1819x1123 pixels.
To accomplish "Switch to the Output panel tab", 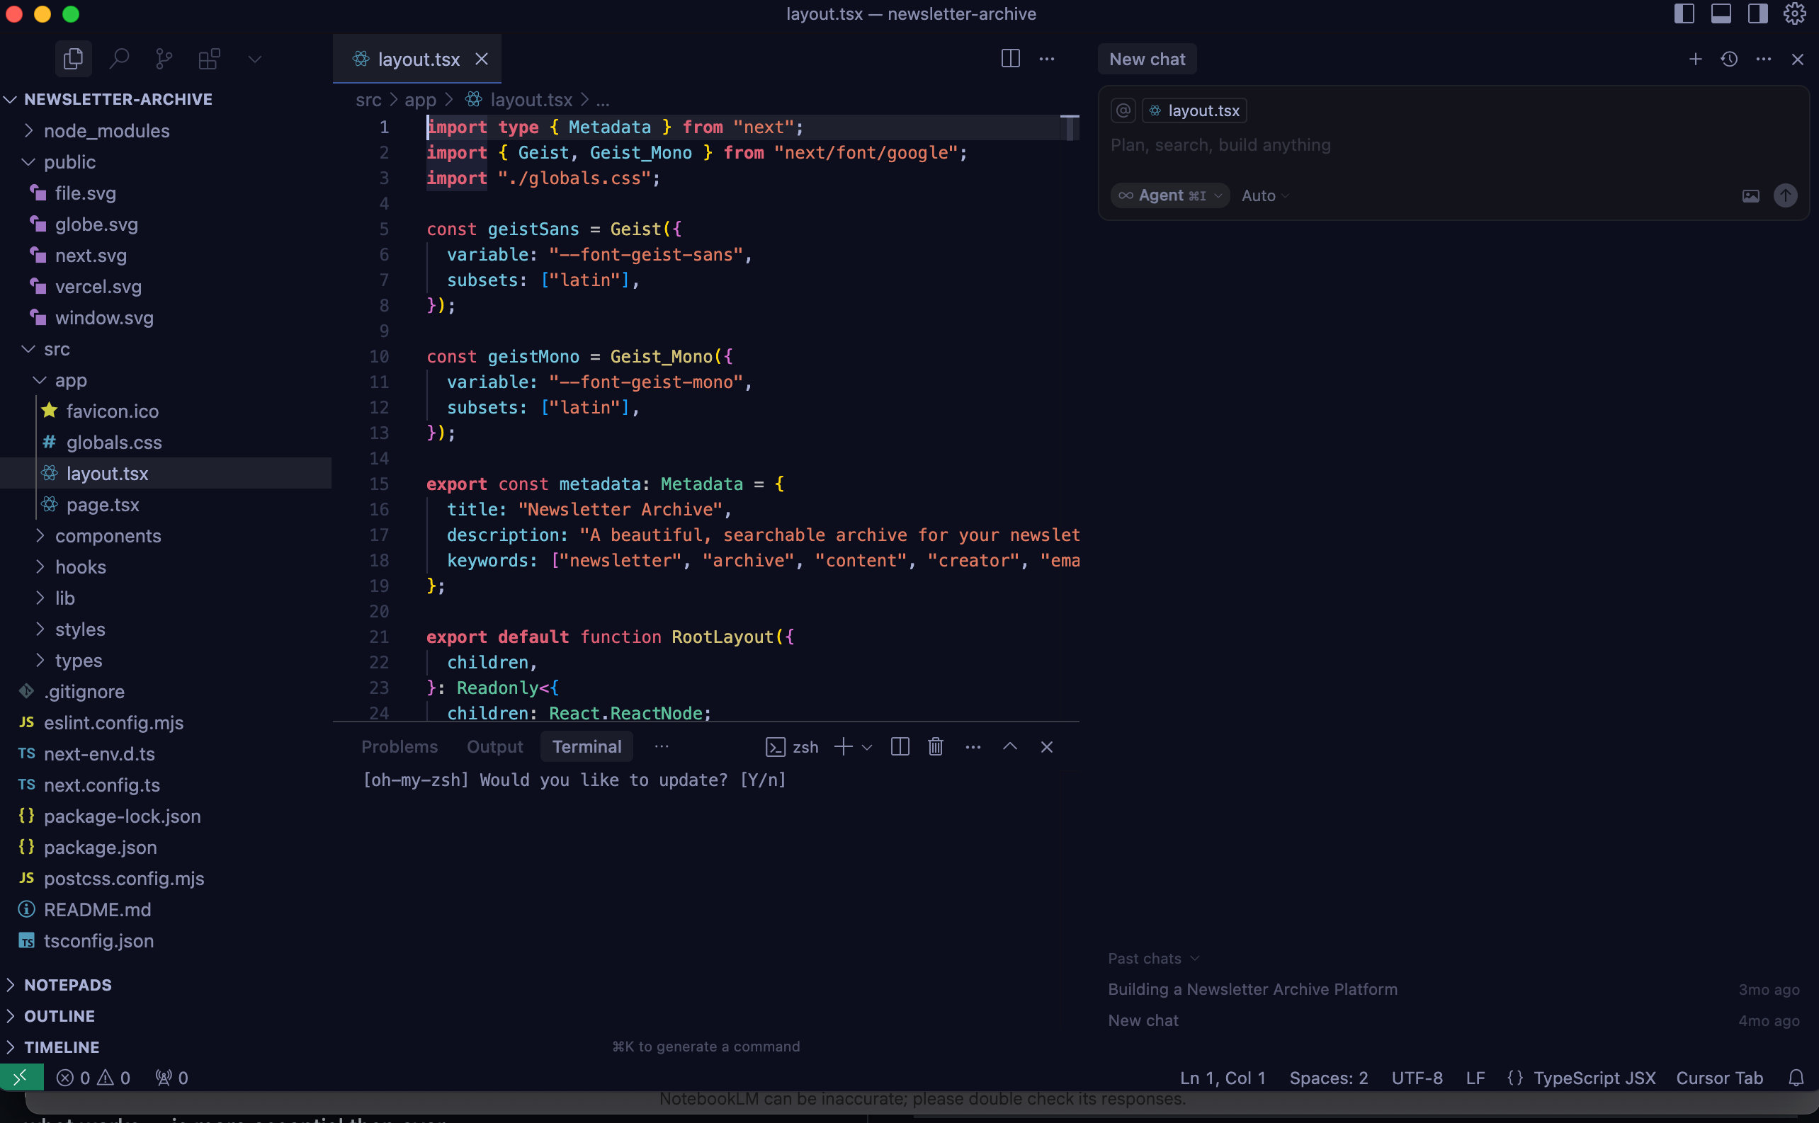I will pos(494,746).
